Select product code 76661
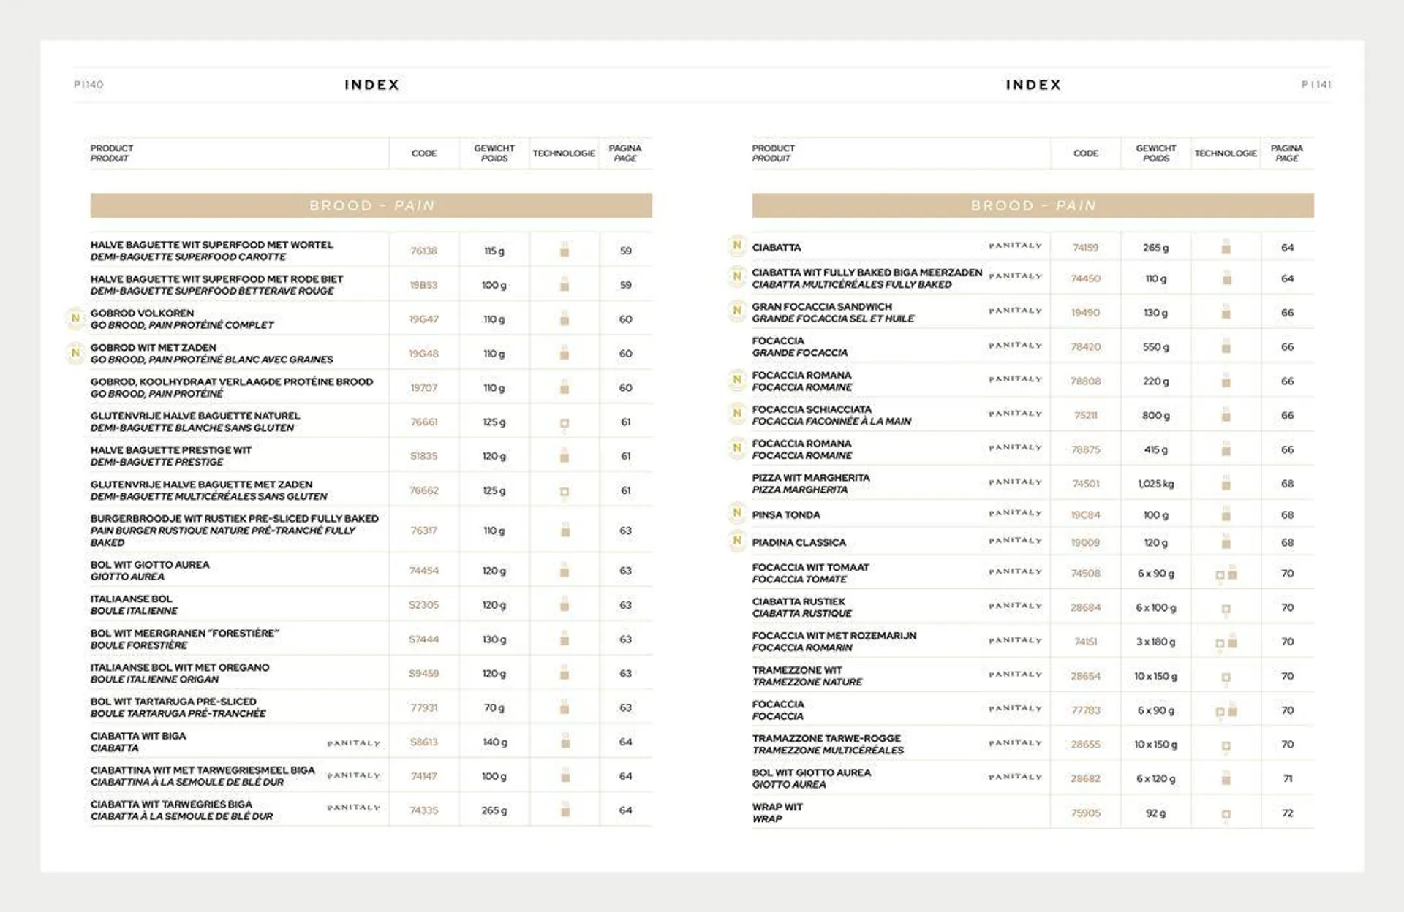 pyautogui.click(x=424, y=422)
